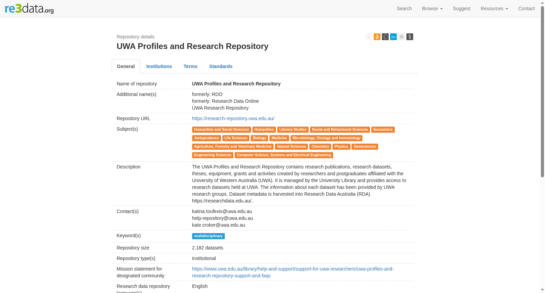The height and width of the screenshot is (293, 545).
Task: Open the Contact page
Action: pyautogui.click(x=527, y=9)
